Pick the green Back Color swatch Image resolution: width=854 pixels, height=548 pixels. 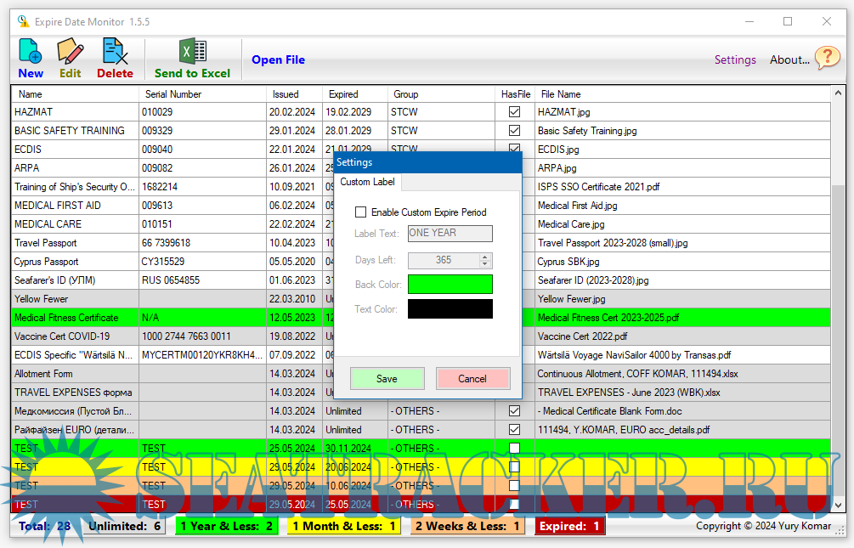click(450, 285)
